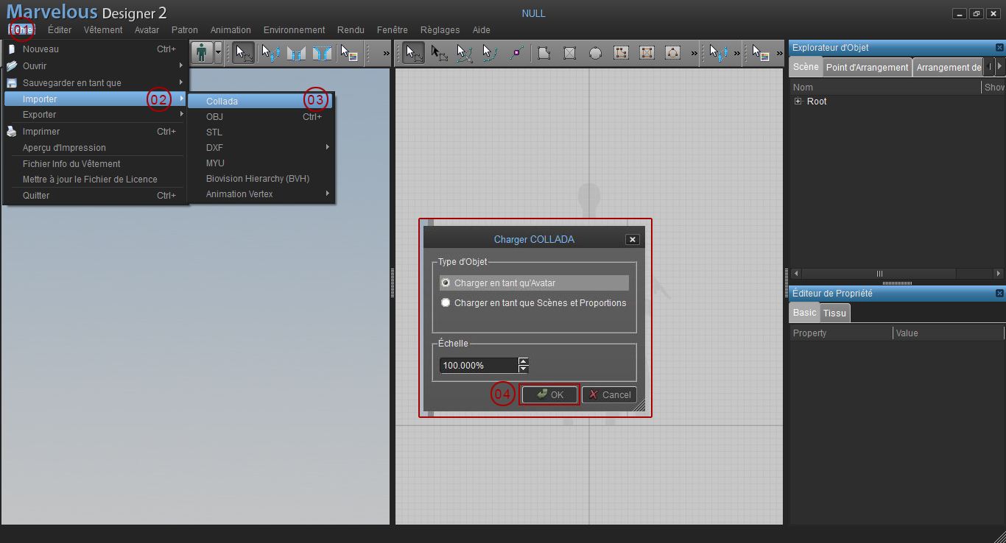Expand the Exporter submenu
1006x543 pixels.
point(96,115)
